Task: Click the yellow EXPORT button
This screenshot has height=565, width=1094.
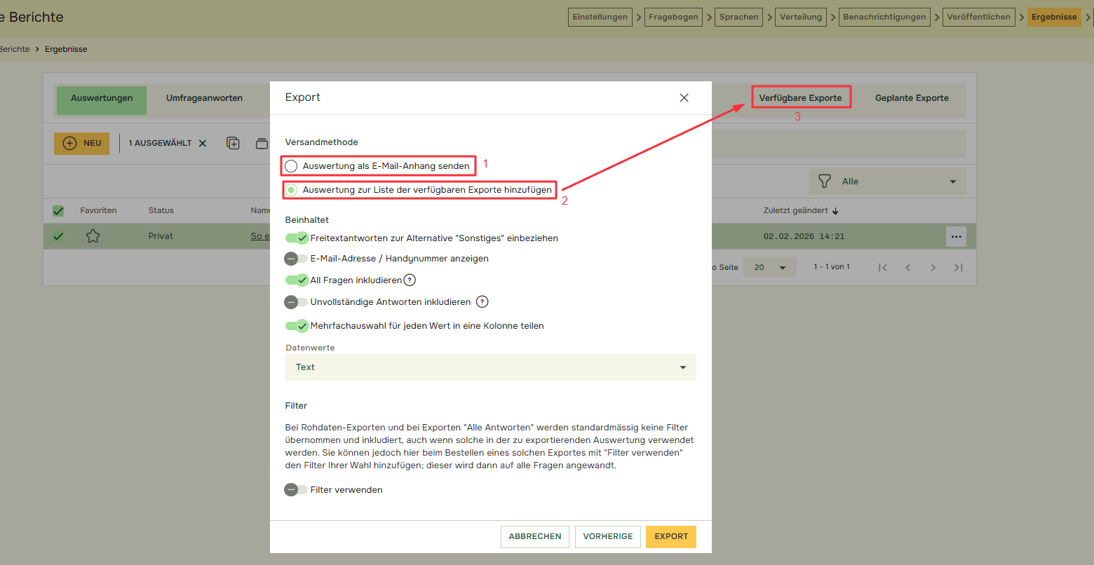Action: click(x=670, y=536)
